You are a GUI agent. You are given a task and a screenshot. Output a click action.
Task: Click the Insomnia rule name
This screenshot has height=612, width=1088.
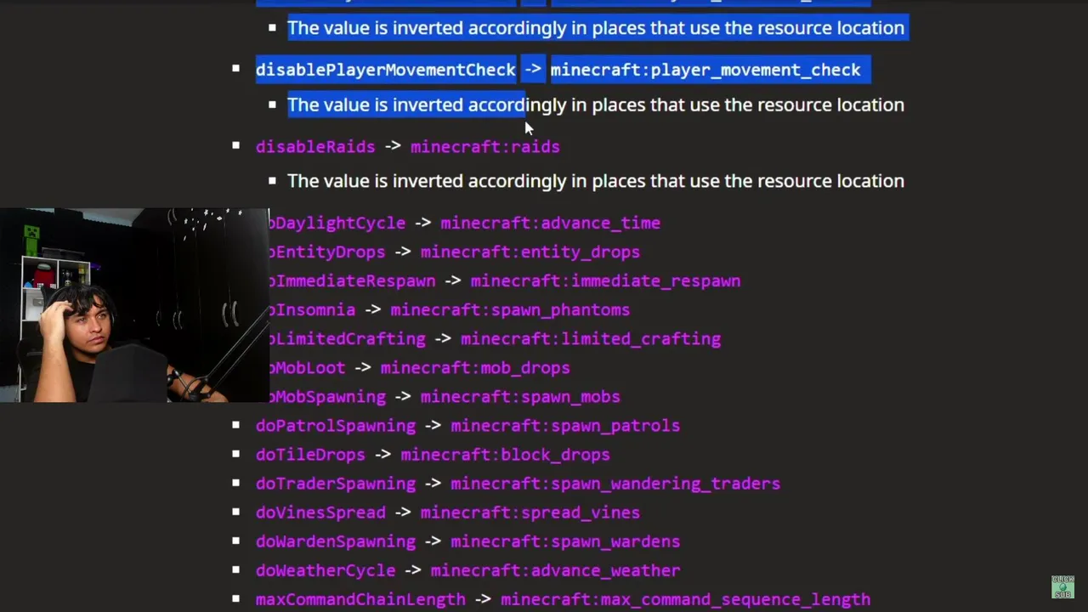tap(313, 309)
